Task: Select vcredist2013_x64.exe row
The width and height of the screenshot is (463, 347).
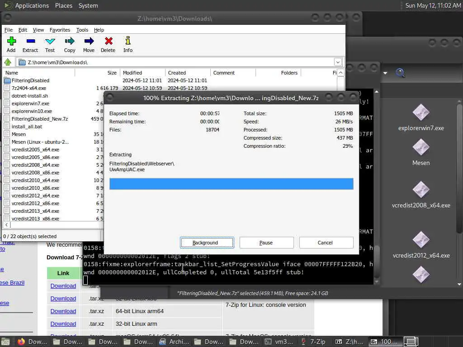Action: coord(35,211)
